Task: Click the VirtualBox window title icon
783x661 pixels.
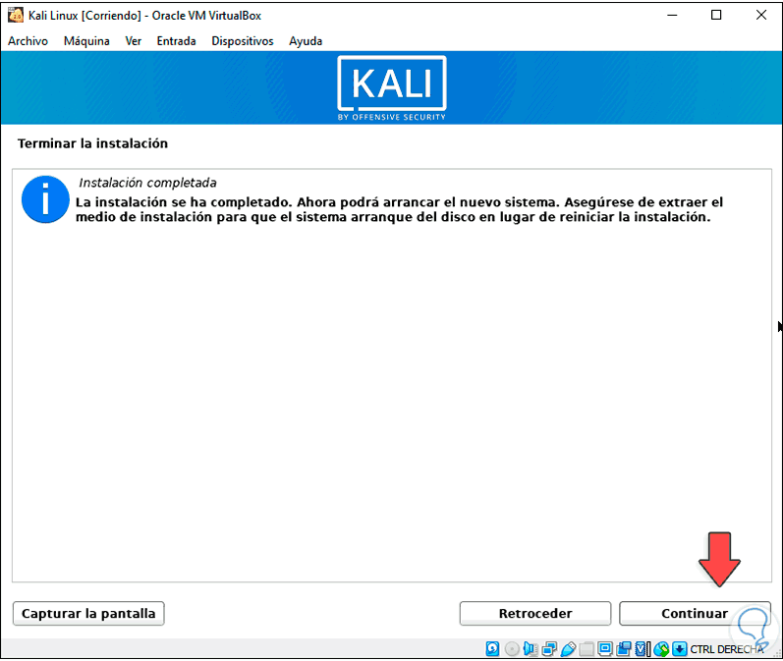Action: [16, 15]
